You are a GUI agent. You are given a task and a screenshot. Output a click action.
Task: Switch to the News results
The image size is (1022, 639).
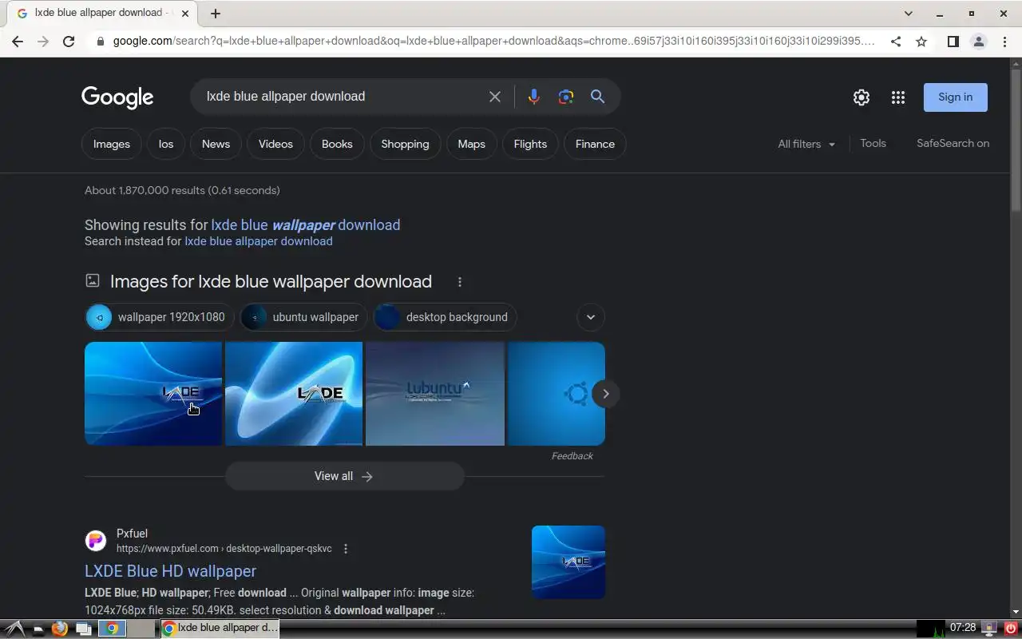click(216, 144)
